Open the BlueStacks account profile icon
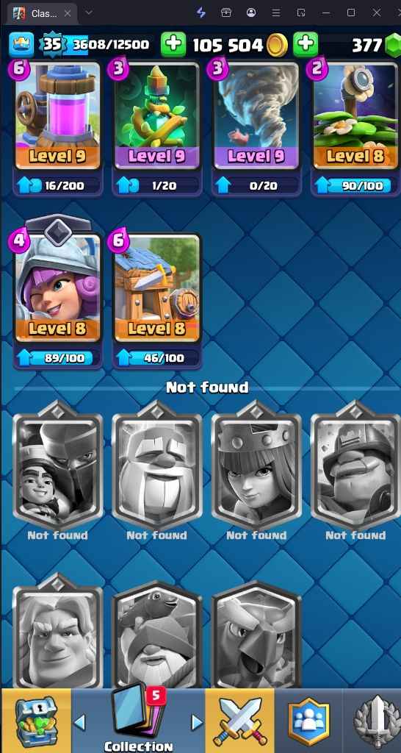The width and height of the screenshot is (401, 753). pos(251,13)
